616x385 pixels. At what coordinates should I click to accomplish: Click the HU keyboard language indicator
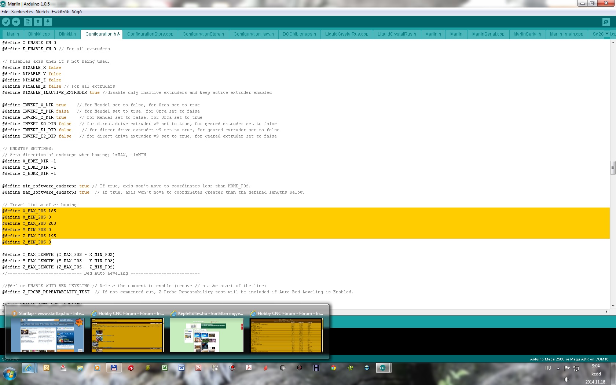coord(548,368)
